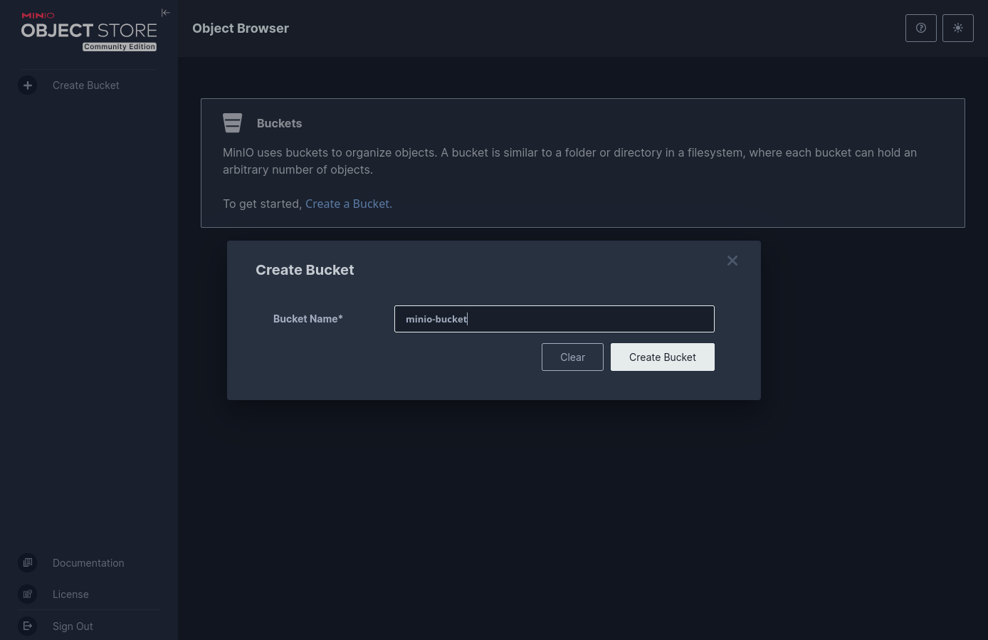Viewport: 988px width, 640px height.
Task: Select the Create Bucket sidebar menu label
Action: point(86,85)
